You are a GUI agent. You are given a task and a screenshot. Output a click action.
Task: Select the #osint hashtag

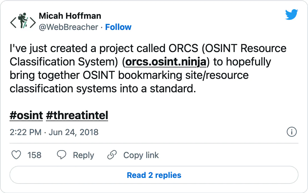(x=26, y=115)
